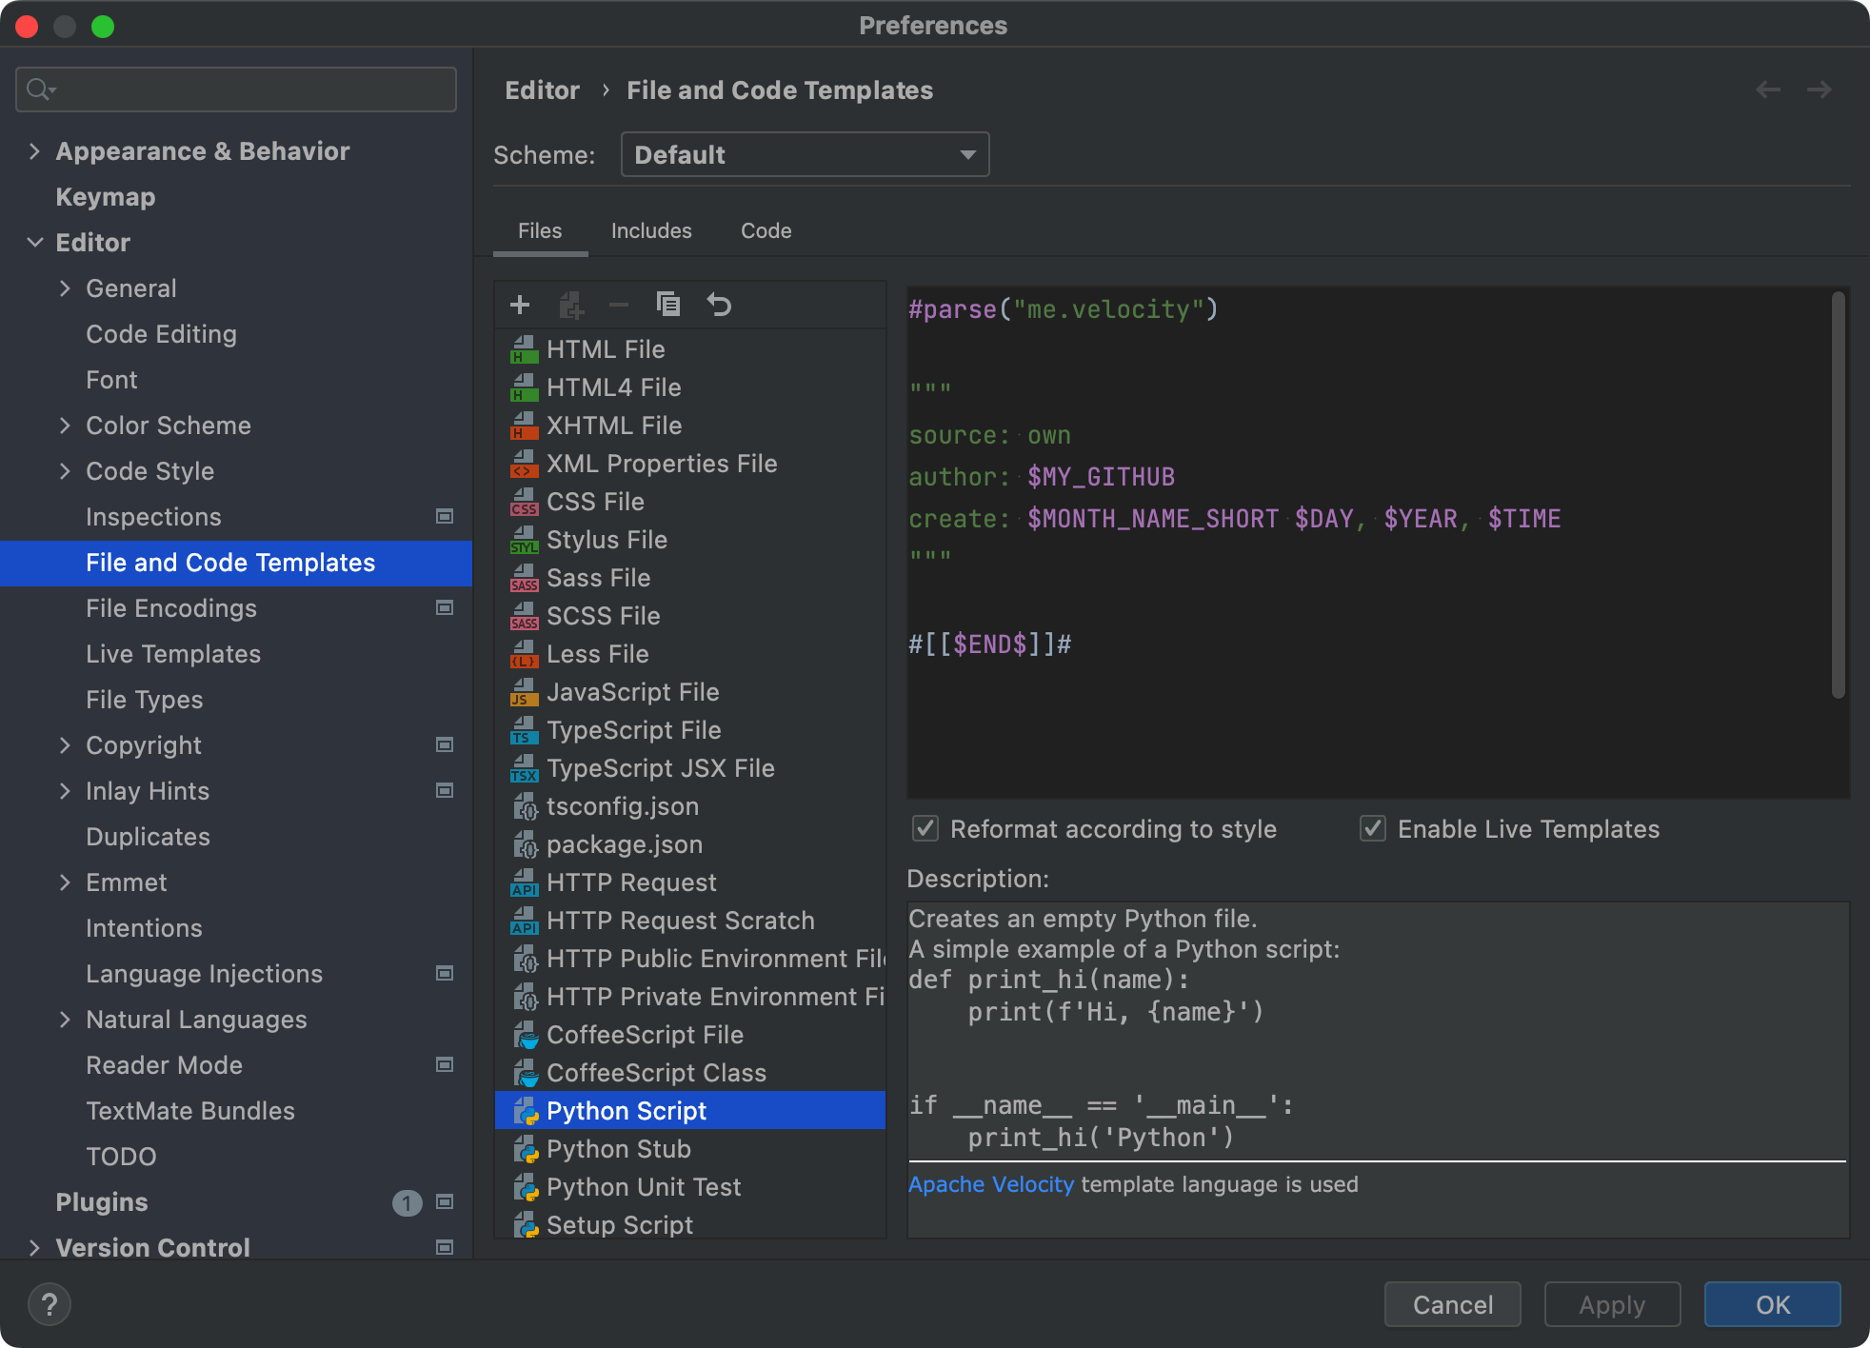Click the navigate back arrow icon
Image resolution: width=1870 pixels, height=1348 pixels.
tap(1768, 89)
